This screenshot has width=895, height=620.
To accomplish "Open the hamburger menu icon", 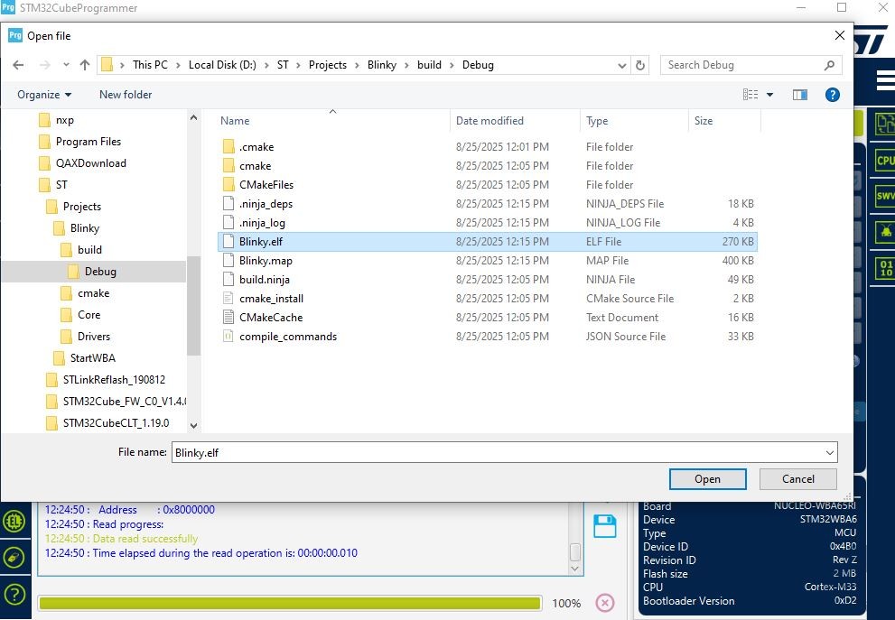I will (885, 80).
